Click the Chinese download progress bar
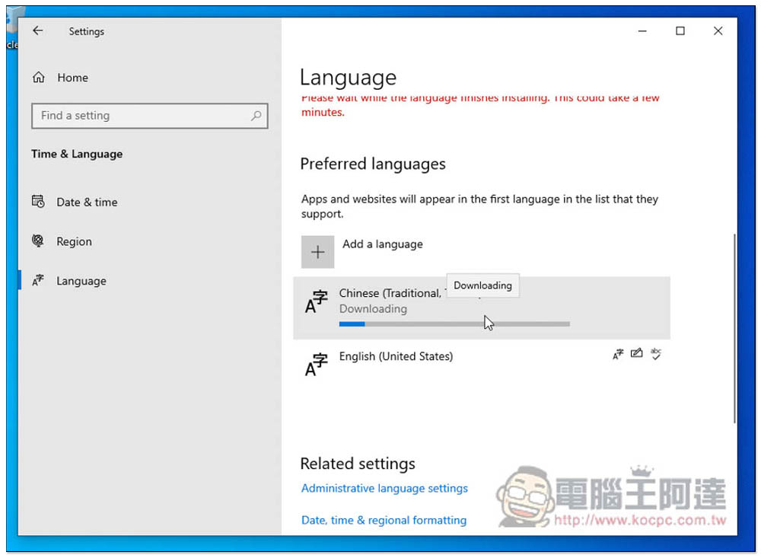Viewport: 761px width, 558px height. click(454, 324)
